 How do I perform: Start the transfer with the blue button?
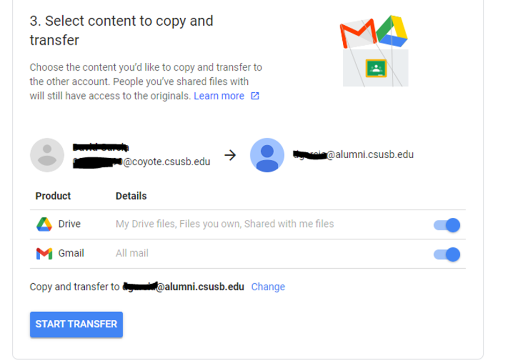click(x=76, y=325)
